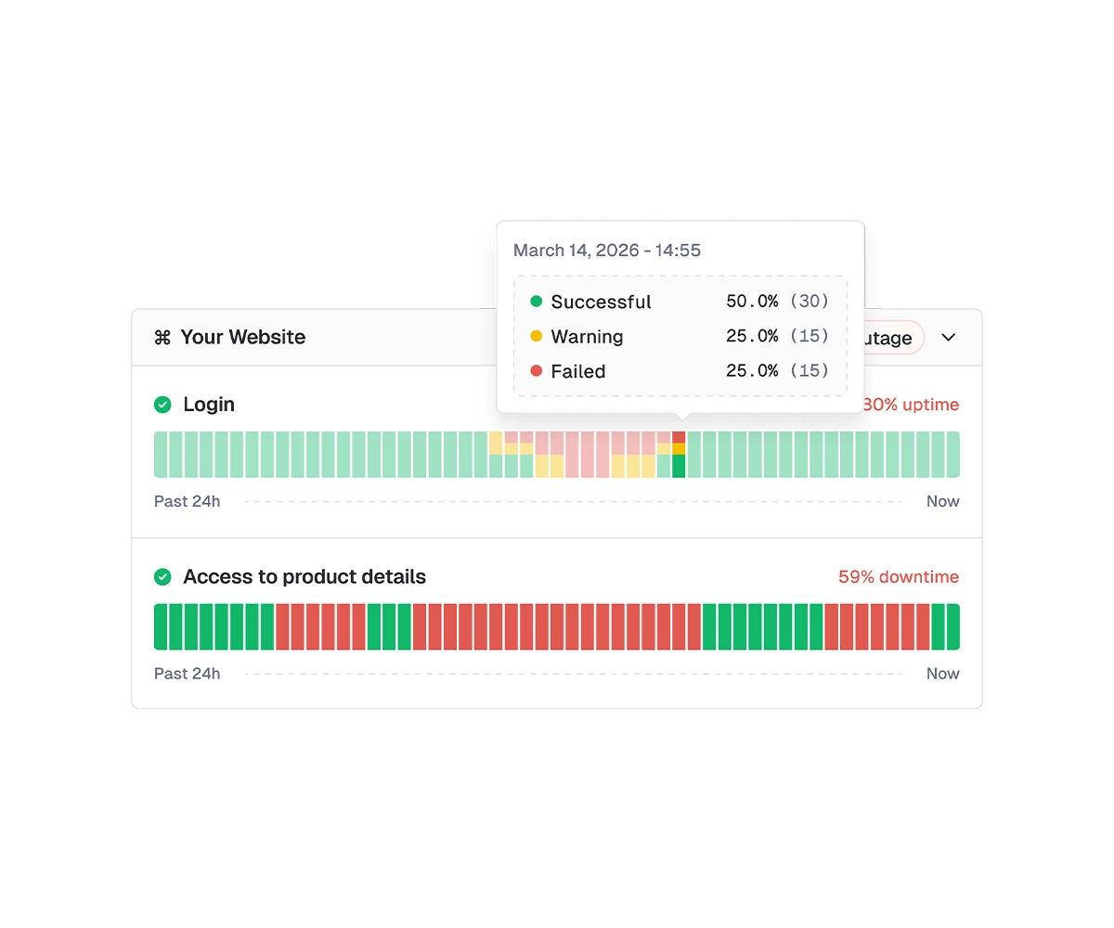Click the (30) count in tooltip

click(810, 302)
